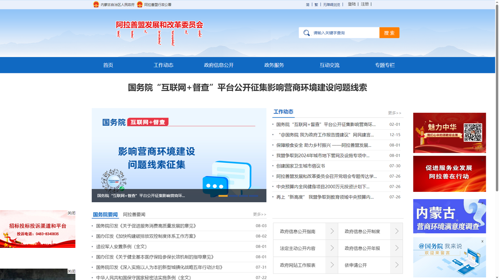Click 更多>> beside the 工作动态 heading
The width and height of the screenshot is (499, 280).
coord(395,113)
